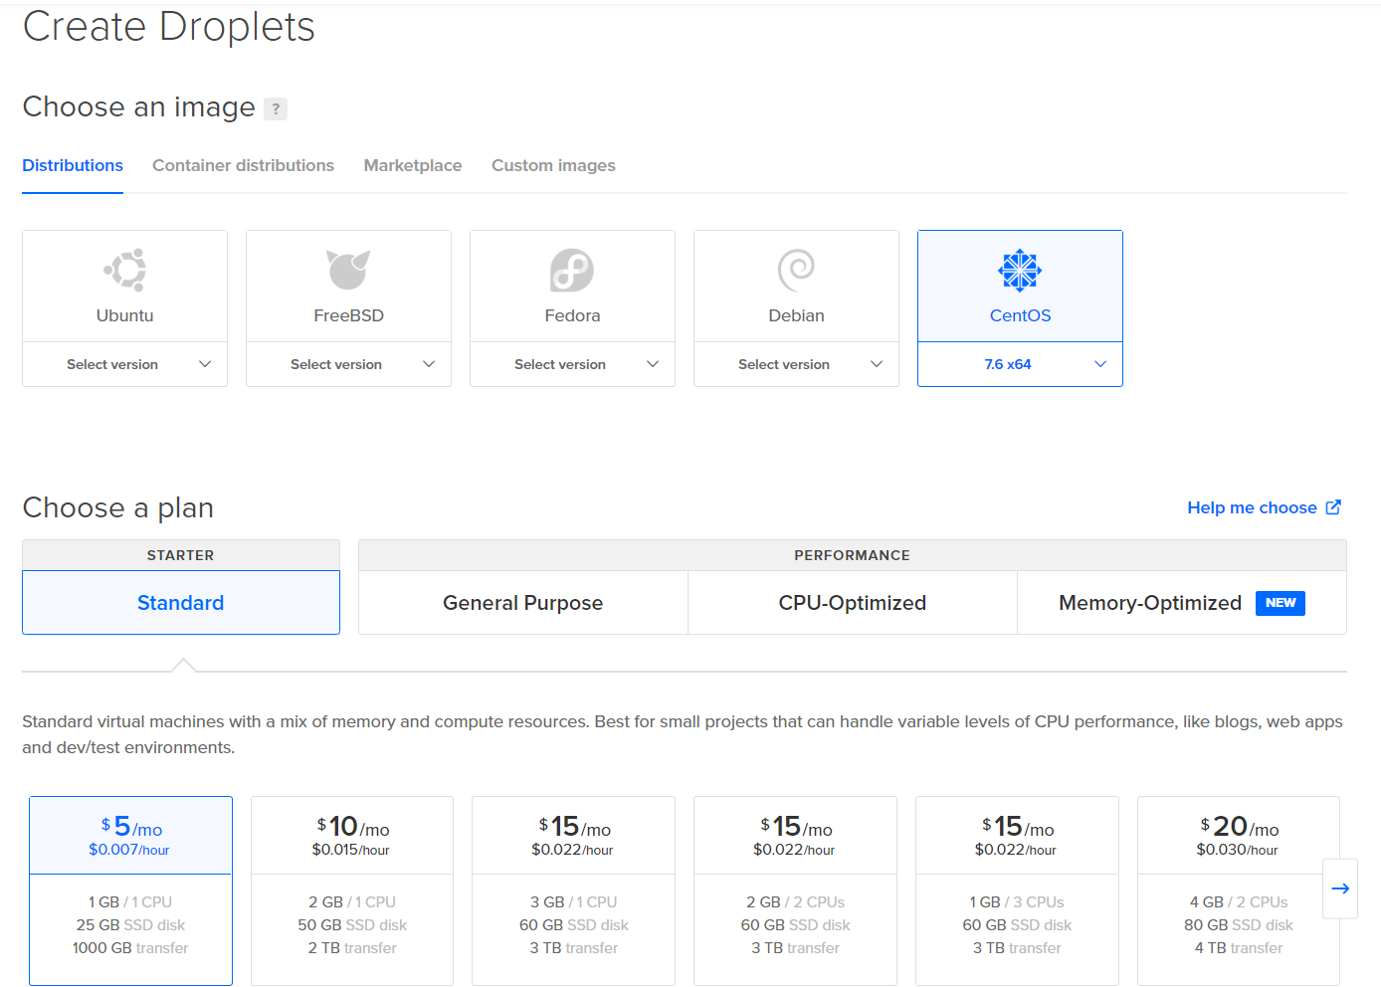Go to the Custom images tab
The image size is (1381, 987).
tap(553, 165)
